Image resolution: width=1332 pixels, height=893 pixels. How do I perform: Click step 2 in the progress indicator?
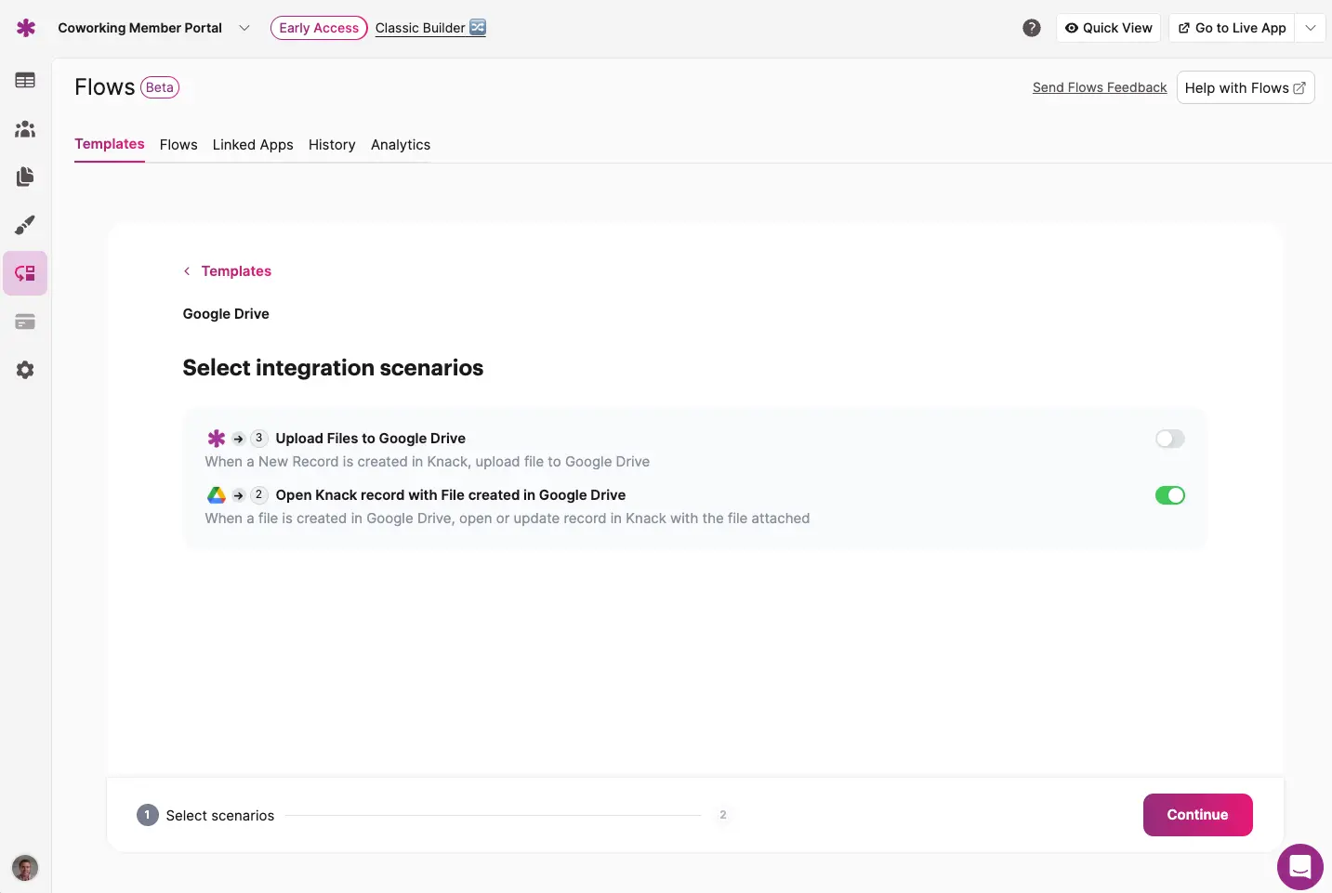click(722, 815)
